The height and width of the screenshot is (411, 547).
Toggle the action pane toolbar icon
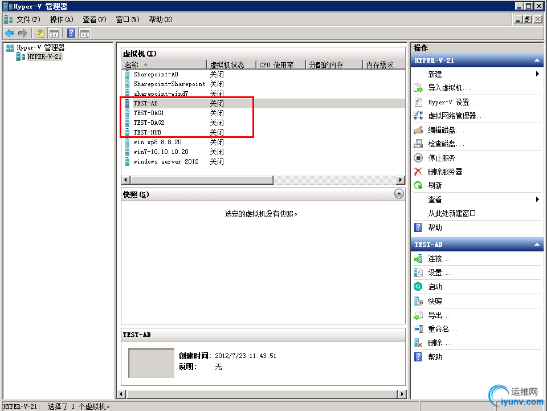pyautogui.click(x=85, y=34)
